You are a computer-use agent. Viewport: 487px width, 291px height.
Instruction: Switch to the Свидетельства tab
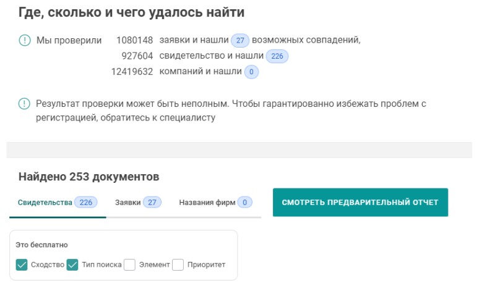tap(57, 203)
